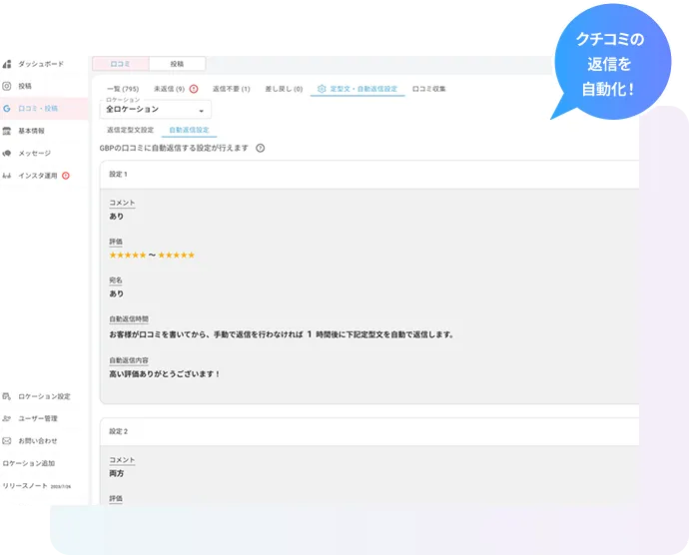Open the 全ロケーション location dropdown

pyautogui.click(x=155, y=110)
